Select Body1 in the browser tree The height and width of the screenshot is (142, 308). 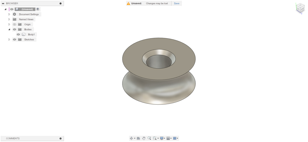point(31,34)
